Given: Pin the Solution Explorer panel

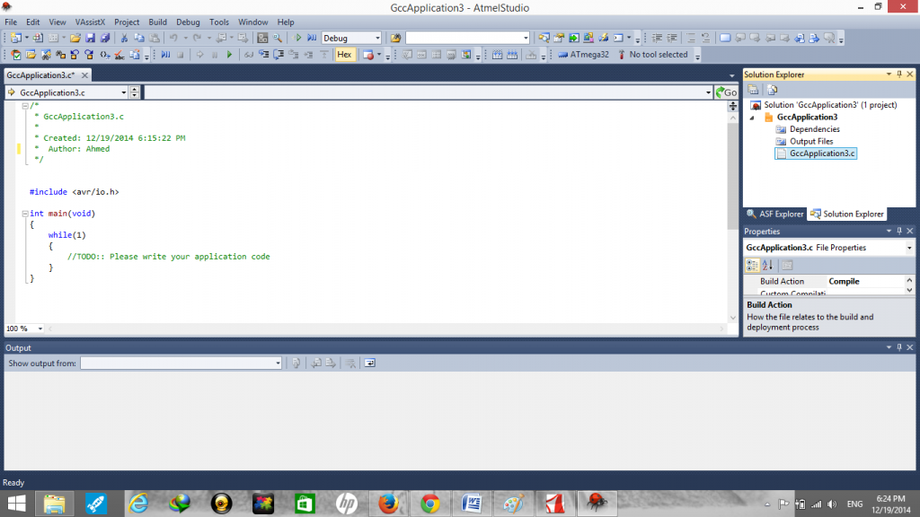Looking at the screenshot, I should [x=900, y=74].
